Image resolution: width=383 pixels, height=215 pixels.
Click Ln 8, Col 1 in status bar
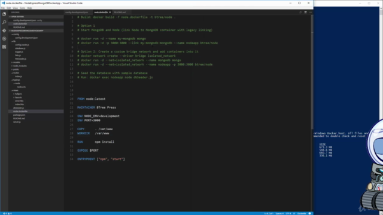coord(269,214)
